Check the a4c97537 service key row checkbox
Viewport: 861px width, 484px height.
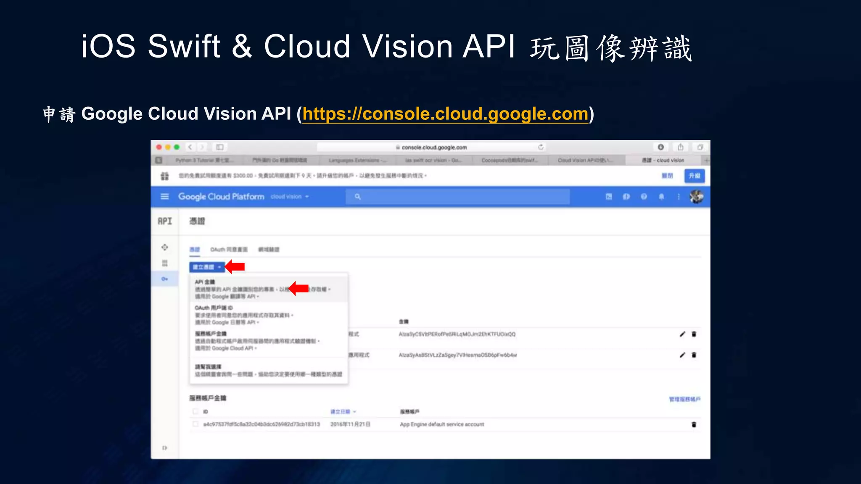click(x=195, y=425)
